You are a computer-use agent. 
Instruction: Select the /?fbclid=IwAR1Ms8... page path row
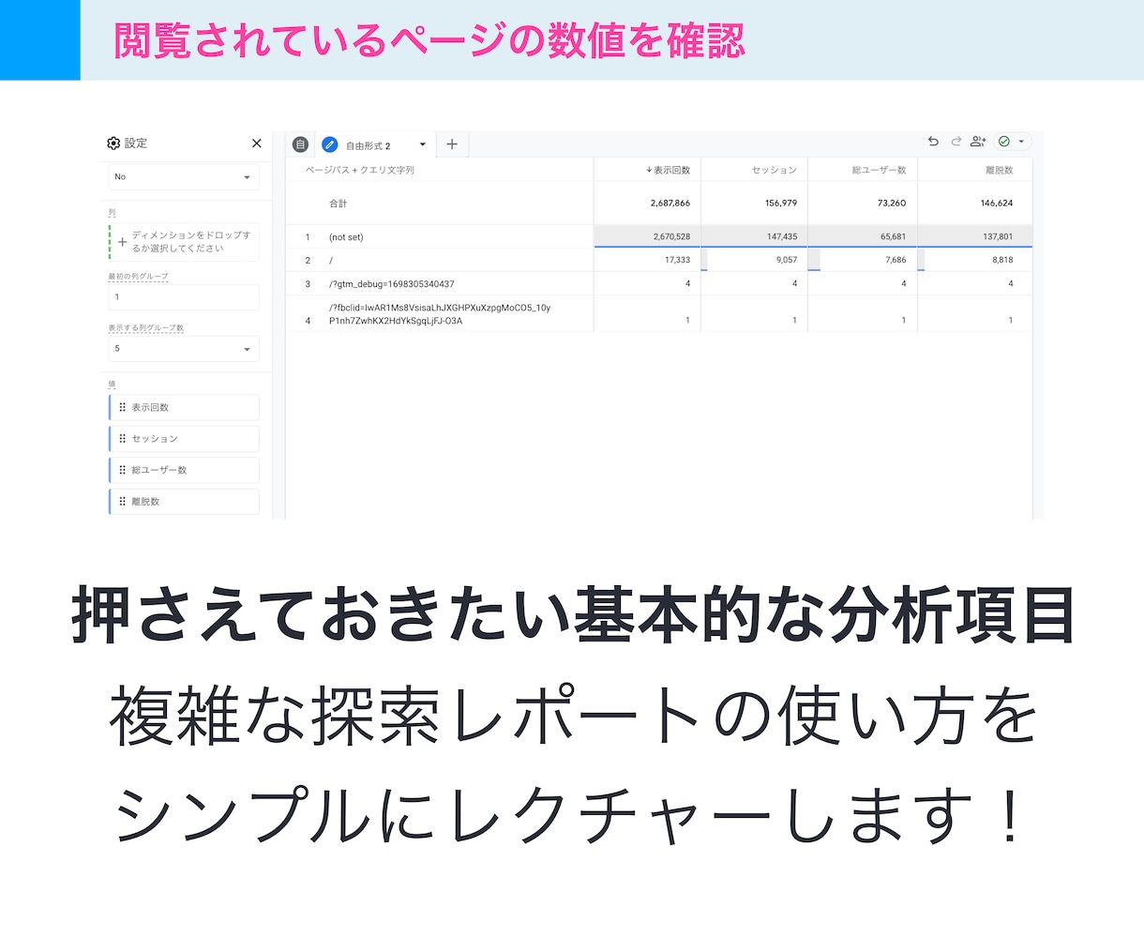point(440,314)
